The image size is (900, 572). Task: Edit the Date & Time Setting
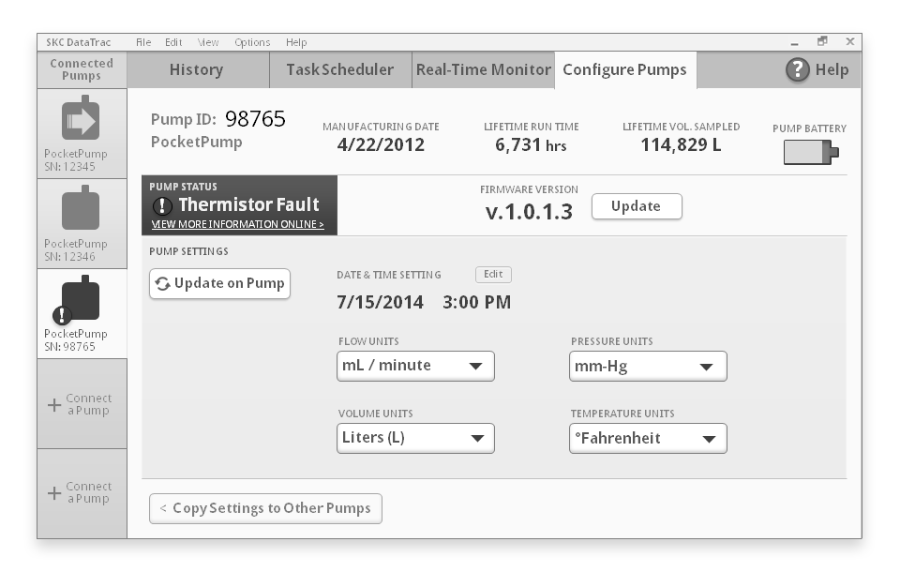[x=493, y=275]
